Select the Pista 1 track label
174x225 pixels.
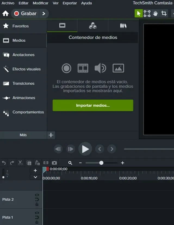click(x=8, y=217)
